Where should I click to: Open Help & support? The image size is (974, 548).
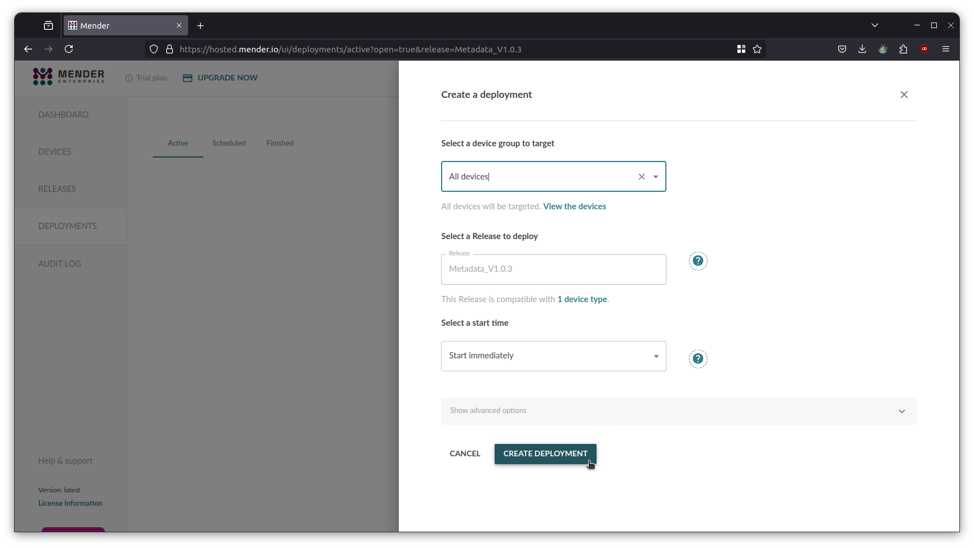(65, 461)
